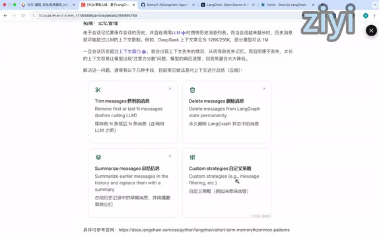379x237 pixels.
Task: Click the scissors icon on Trim messages card
Action: coord(98,90)
